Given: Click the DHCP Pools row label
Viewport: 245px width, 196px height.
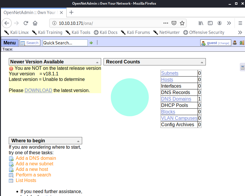Looking at the screenshot, I should tap(174, 105).
